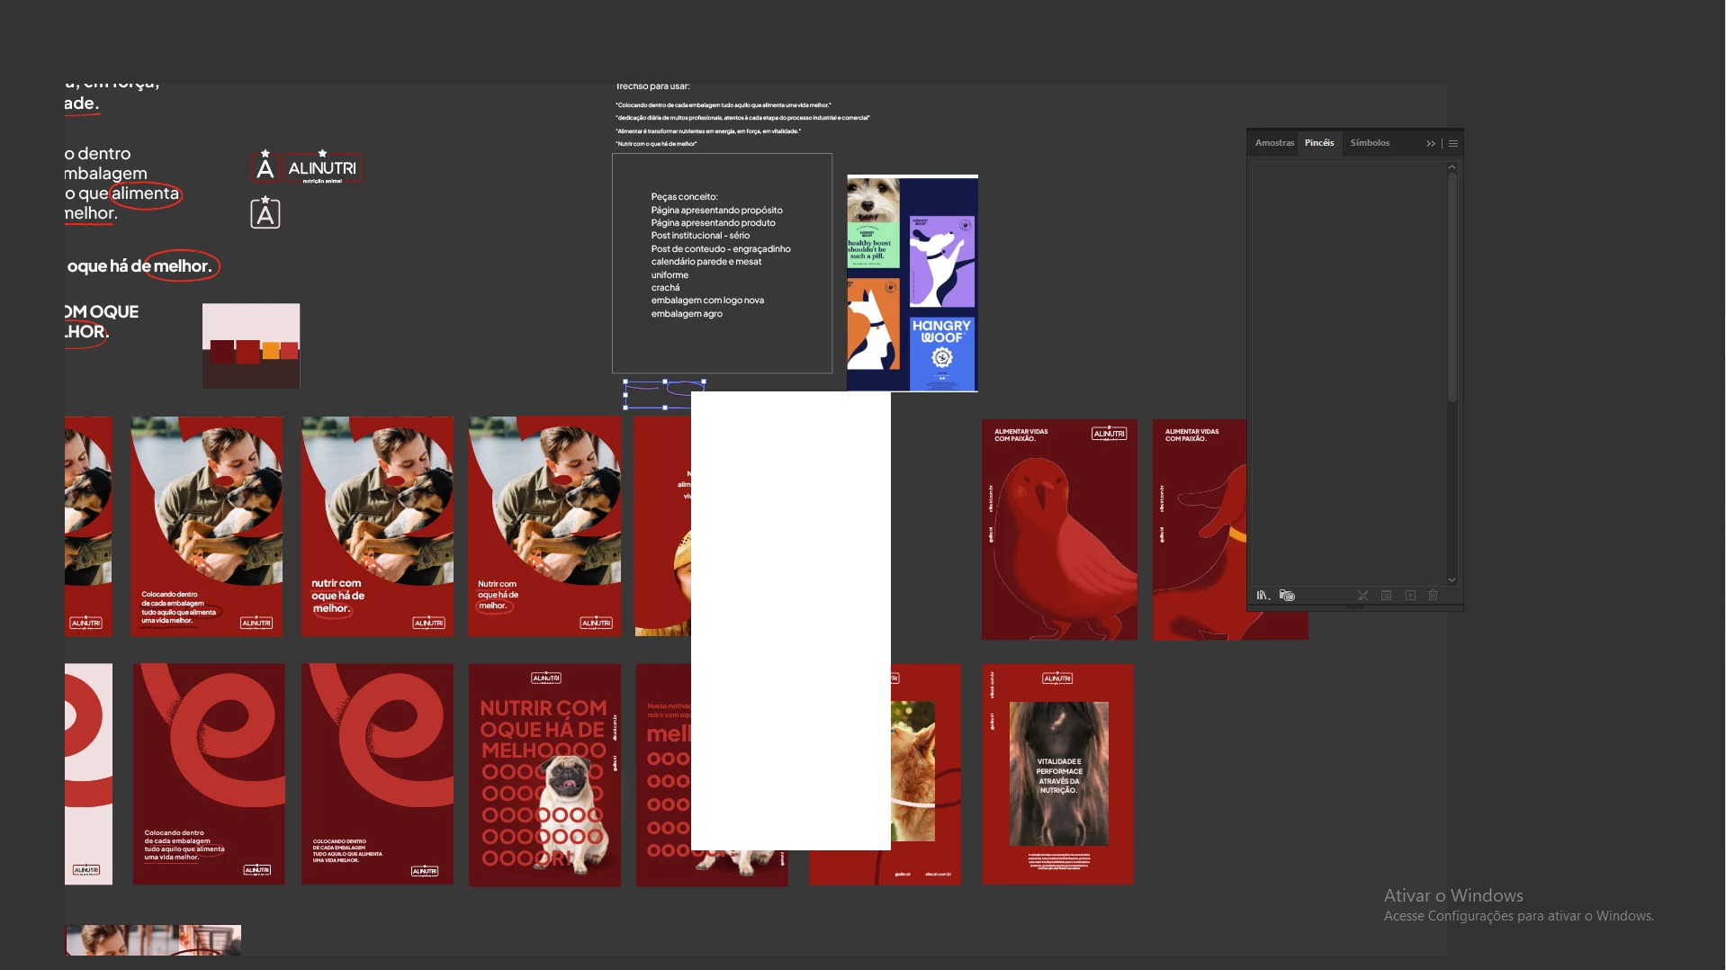Select the red dachshund illustration artboard
This screenshot has height=970, width=1726.
click(1200, 530)
